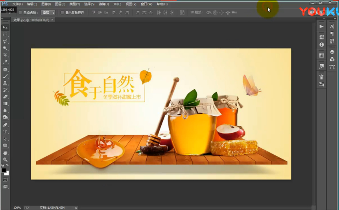Viewport: 339px width, 210px height.
Task: Click the foreground black color swatch
Action: (4, 170)
